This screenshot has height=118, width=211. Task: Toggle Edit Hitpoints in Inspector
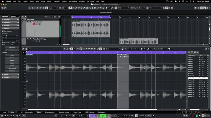tap(3, 31)
